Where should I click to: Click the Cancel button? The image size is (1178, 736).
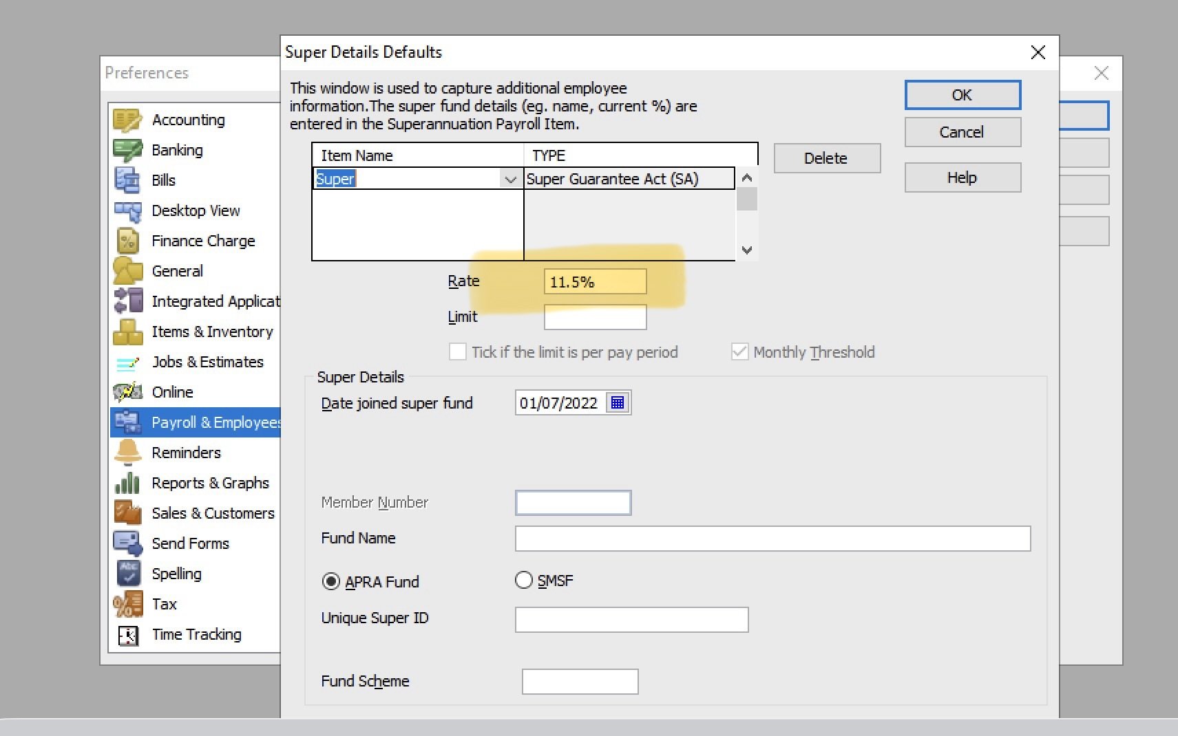963,132
